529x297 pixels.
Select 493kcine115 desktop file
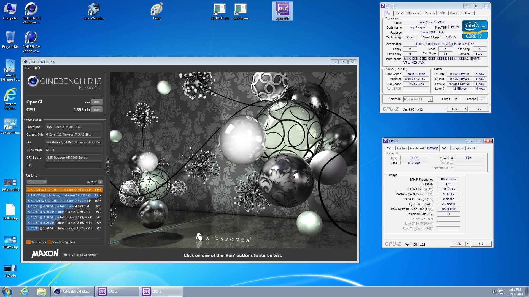[10, 185]
